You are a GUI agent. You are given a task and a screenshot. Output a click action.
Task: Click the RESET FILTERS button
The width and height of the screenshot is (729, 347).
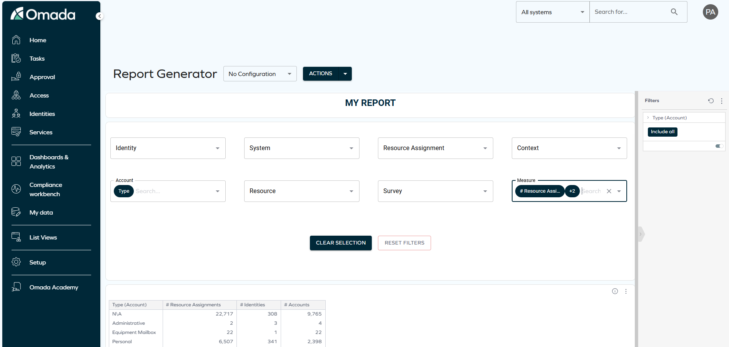[404, 243]
